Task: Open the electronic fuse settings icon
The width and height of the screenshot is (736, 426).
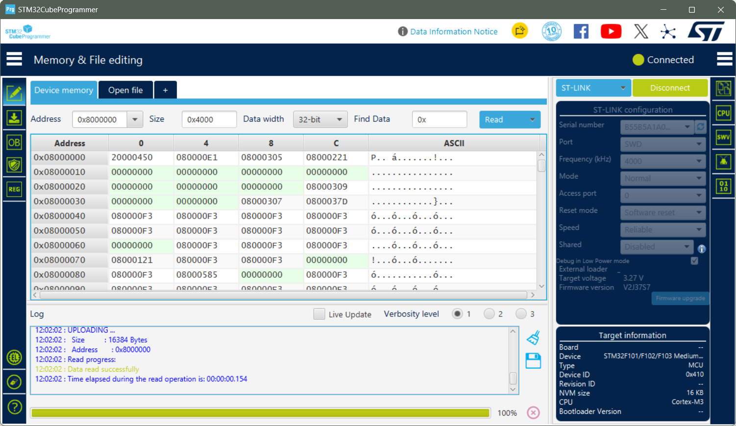Action: (14, 382)
